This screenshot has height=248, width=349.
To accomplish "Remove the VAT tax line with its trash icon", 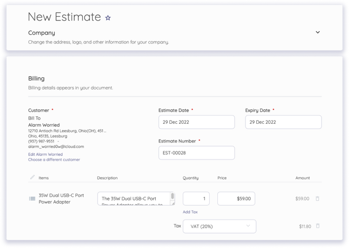I will pos(317,226).
